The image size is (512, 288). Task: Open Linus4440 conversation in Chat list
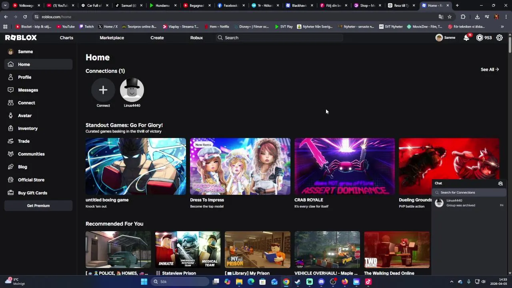469,203
